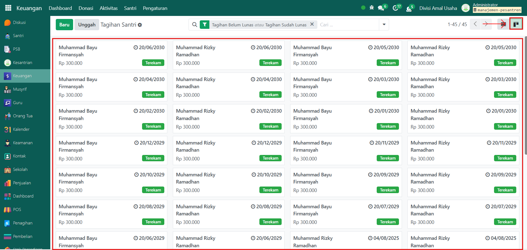Click the Baru button

pyautogui.click(x=64, y=25)
